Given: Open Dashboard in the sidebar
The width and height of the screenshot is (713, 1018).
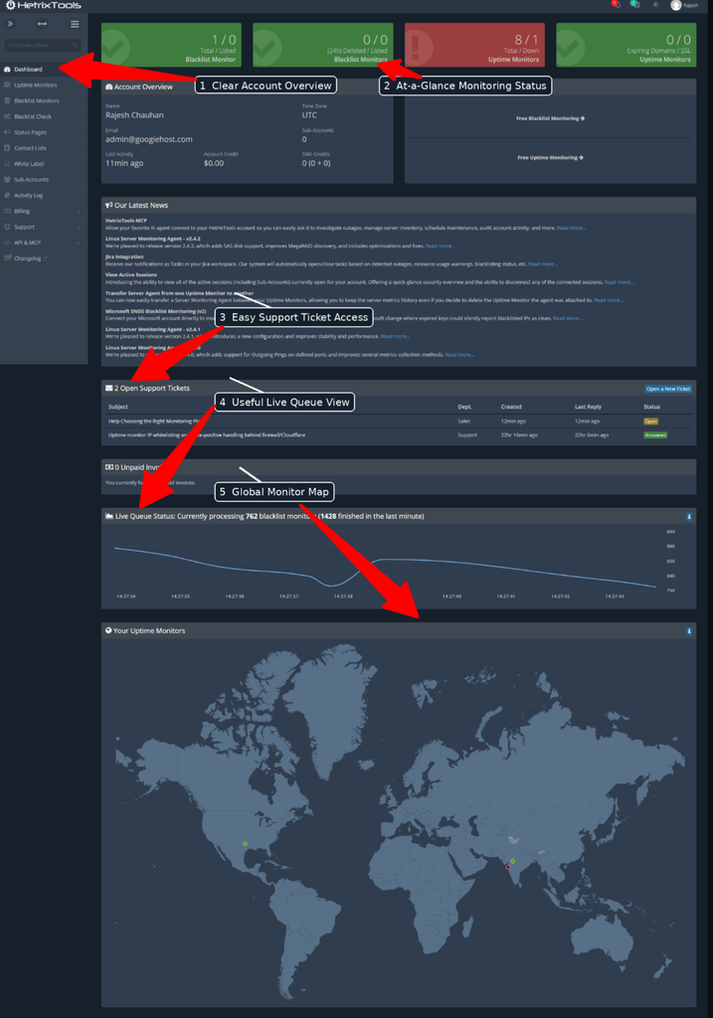Looking at the screenshot, I should (x=44, y=70).
